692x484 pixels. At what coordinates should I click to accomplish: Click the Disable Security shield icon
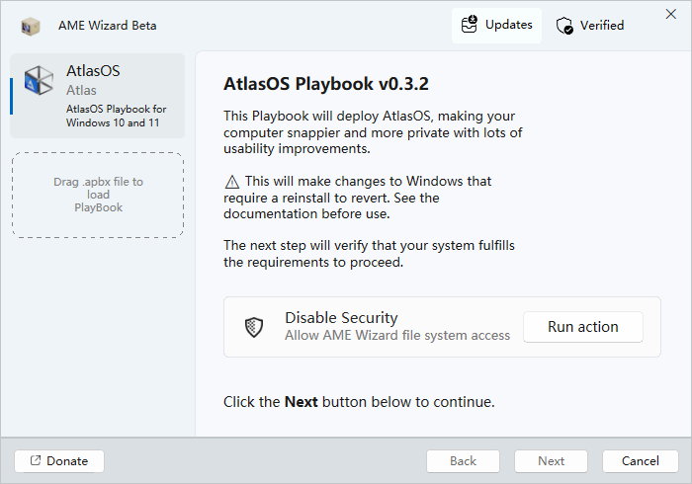pos(254,327)
